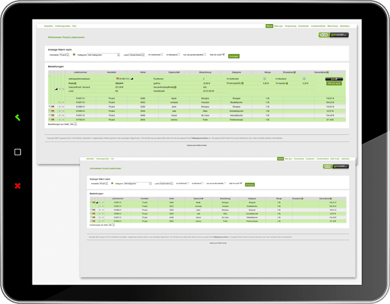Click Abmelden in the upper window navigation

344,26
